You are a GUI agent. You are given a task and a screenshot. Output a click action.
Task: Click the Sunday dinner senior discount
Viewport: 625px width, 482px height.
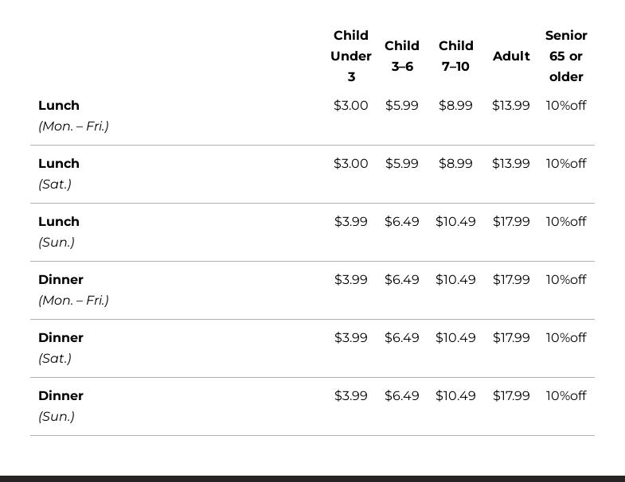[x=566, y=396]
